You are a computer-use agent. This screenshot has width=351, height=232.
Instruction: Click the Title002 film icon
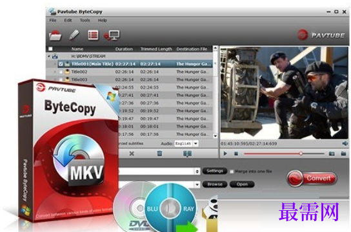pos(67,72)
